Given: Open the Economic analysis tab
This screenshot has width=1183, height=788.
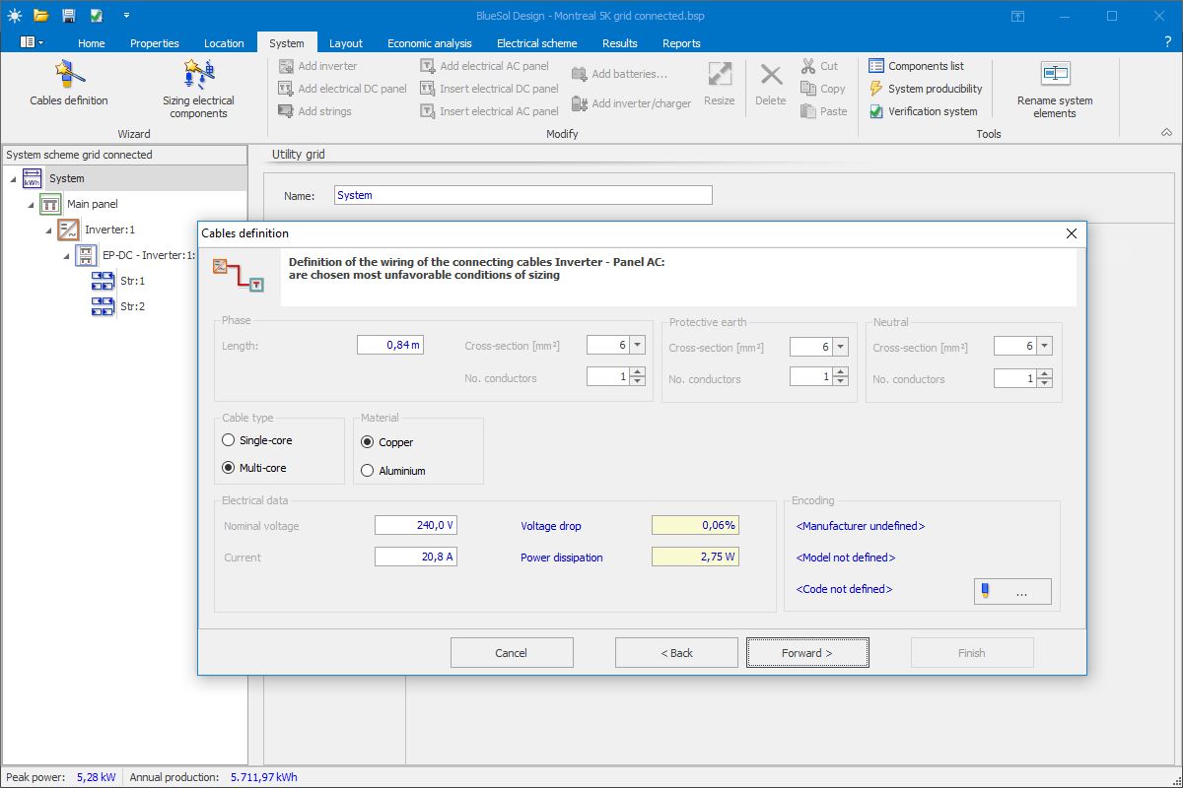Looking at the screenshot, I should (x=429, y=42).
